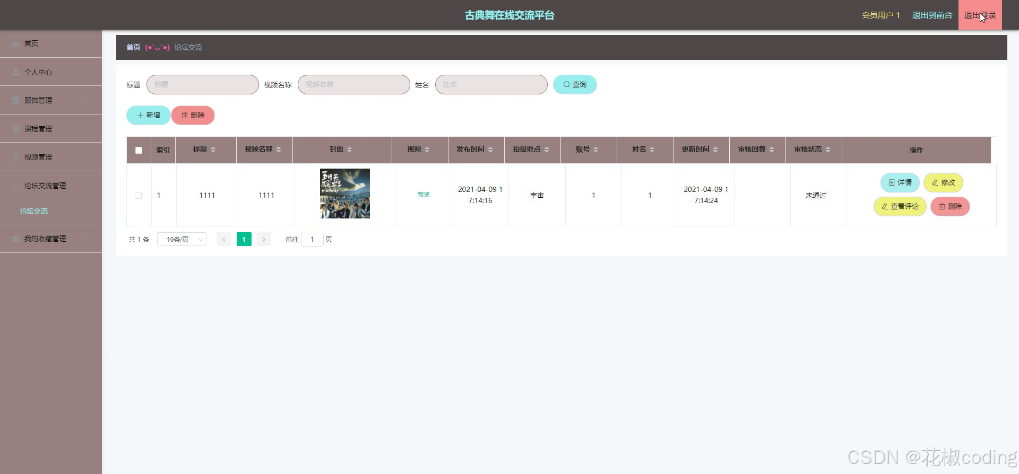Screen dimensions: 1019x474
Task: Click the 预览 video preview link
Action: coord(424,195)
